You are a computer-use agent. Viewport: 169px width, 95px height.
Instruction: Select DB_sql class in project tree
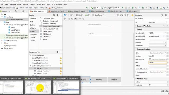pos(13,27)
